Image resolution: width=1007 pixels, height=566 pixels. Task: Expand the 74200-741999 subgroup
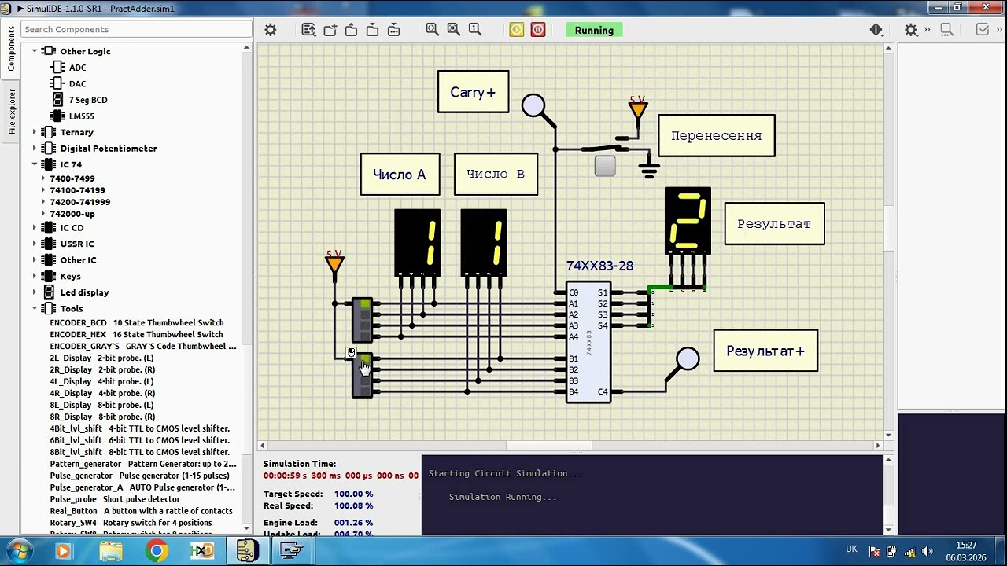43,202
